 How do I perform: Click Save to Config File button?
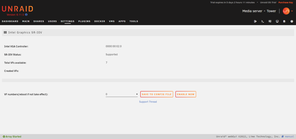coord(157,94)
